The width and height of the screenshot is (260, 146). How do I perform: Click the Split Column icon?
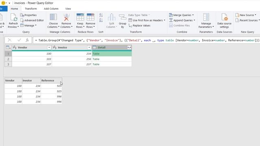tap(111, 17)
